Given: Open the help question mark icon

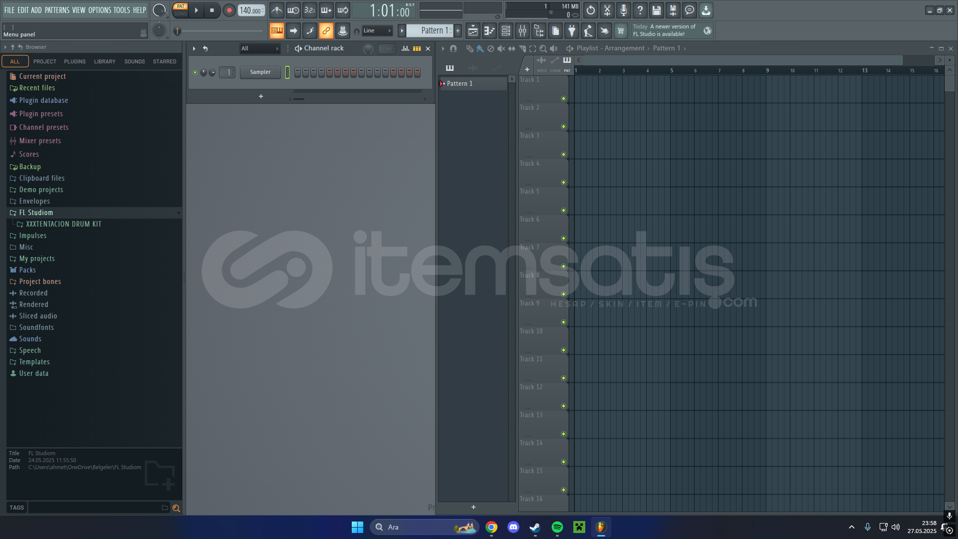Looking at the screenshot, I should pyautogui.click(x=640, y=10).
